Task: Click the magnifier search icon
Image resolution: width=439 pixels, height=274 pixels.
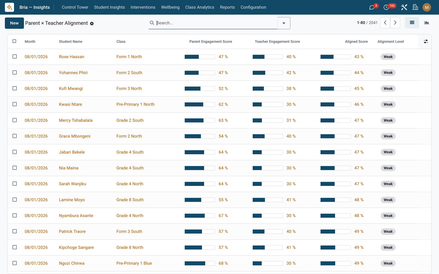Action: click(152, 23)
